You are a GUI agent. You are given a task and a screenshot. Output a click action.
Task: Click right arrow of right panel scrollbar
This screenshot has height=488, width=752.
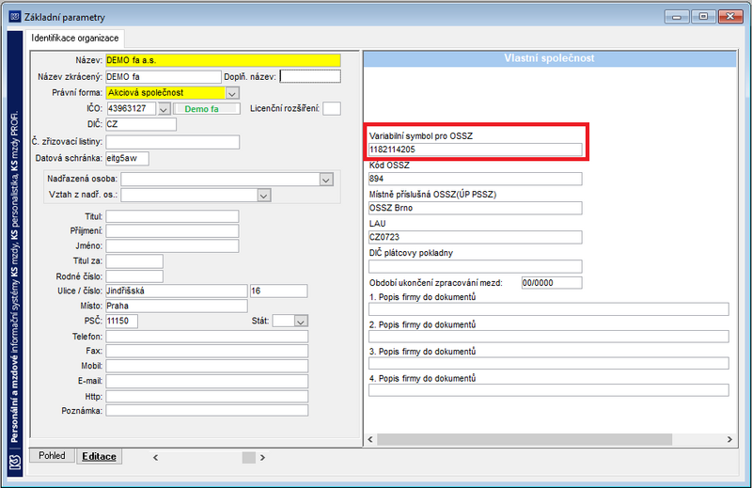[x=729, y=439]
